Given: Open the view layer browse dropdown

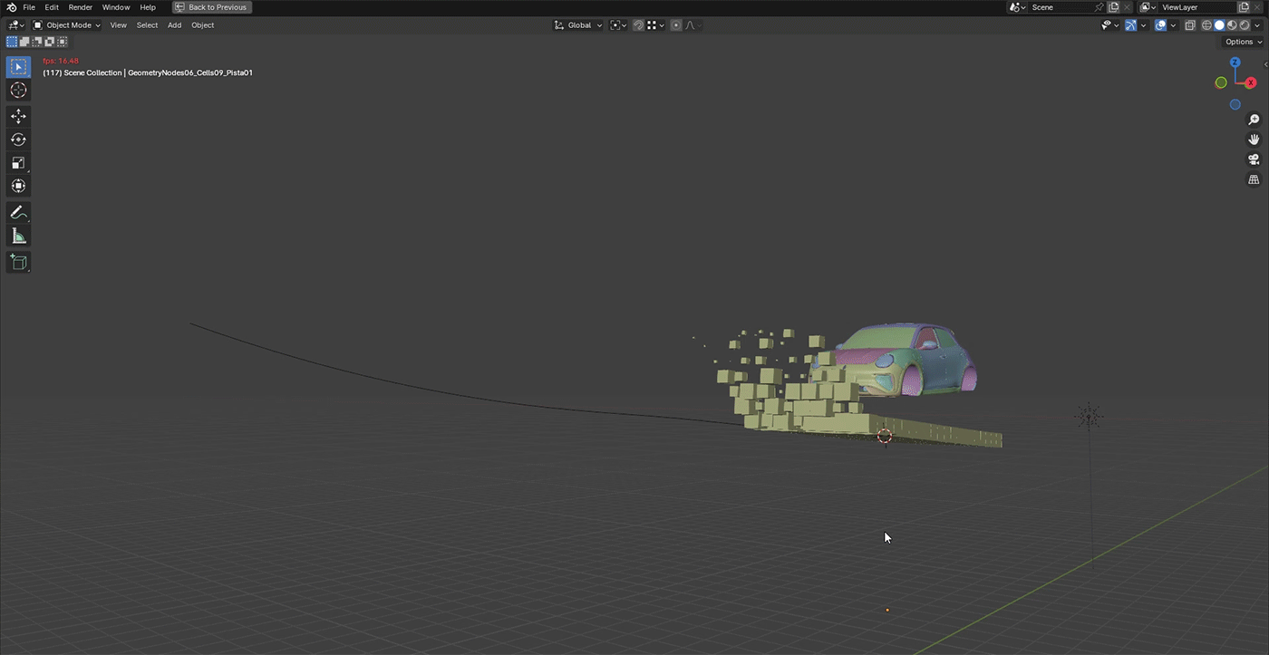Looking at the screenshot, I should (1148, 7).
